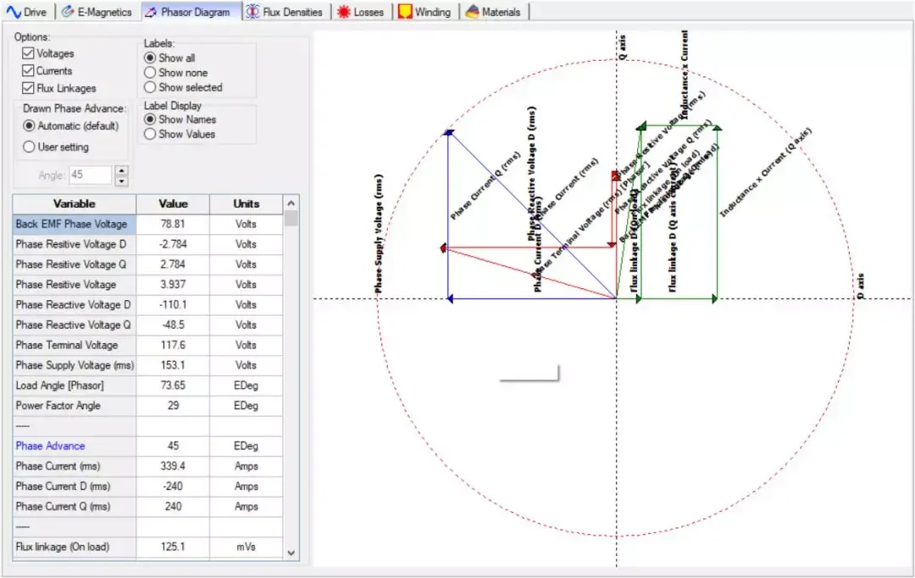Open the Flux Densities tab
The height and width of the screenshot is (578, 915).
[x=286, y=12]
